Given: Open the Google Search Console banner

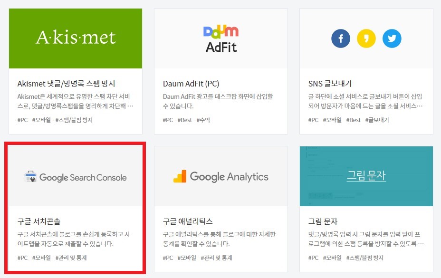Looking at the screenshot, I should pyautogui.click(x=76, y=176).
